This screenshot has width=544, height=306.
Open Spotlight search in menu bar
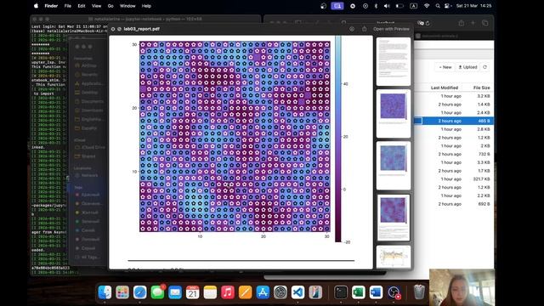coord(438,6)
